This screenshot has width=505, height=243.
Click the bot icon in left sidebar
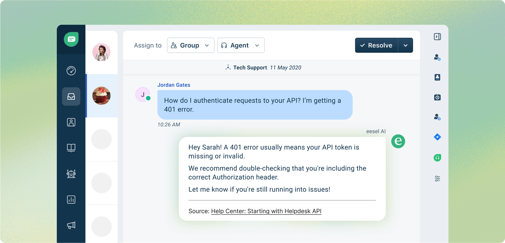(x=71, y=174)
